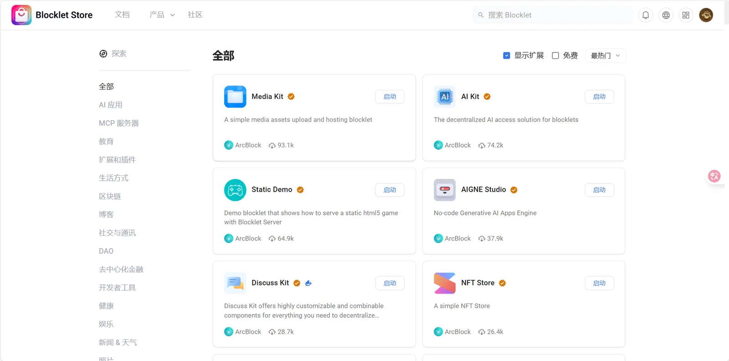Click the search magnifier icon
This screenshot has width=729, height=361.
coord(481,15)
